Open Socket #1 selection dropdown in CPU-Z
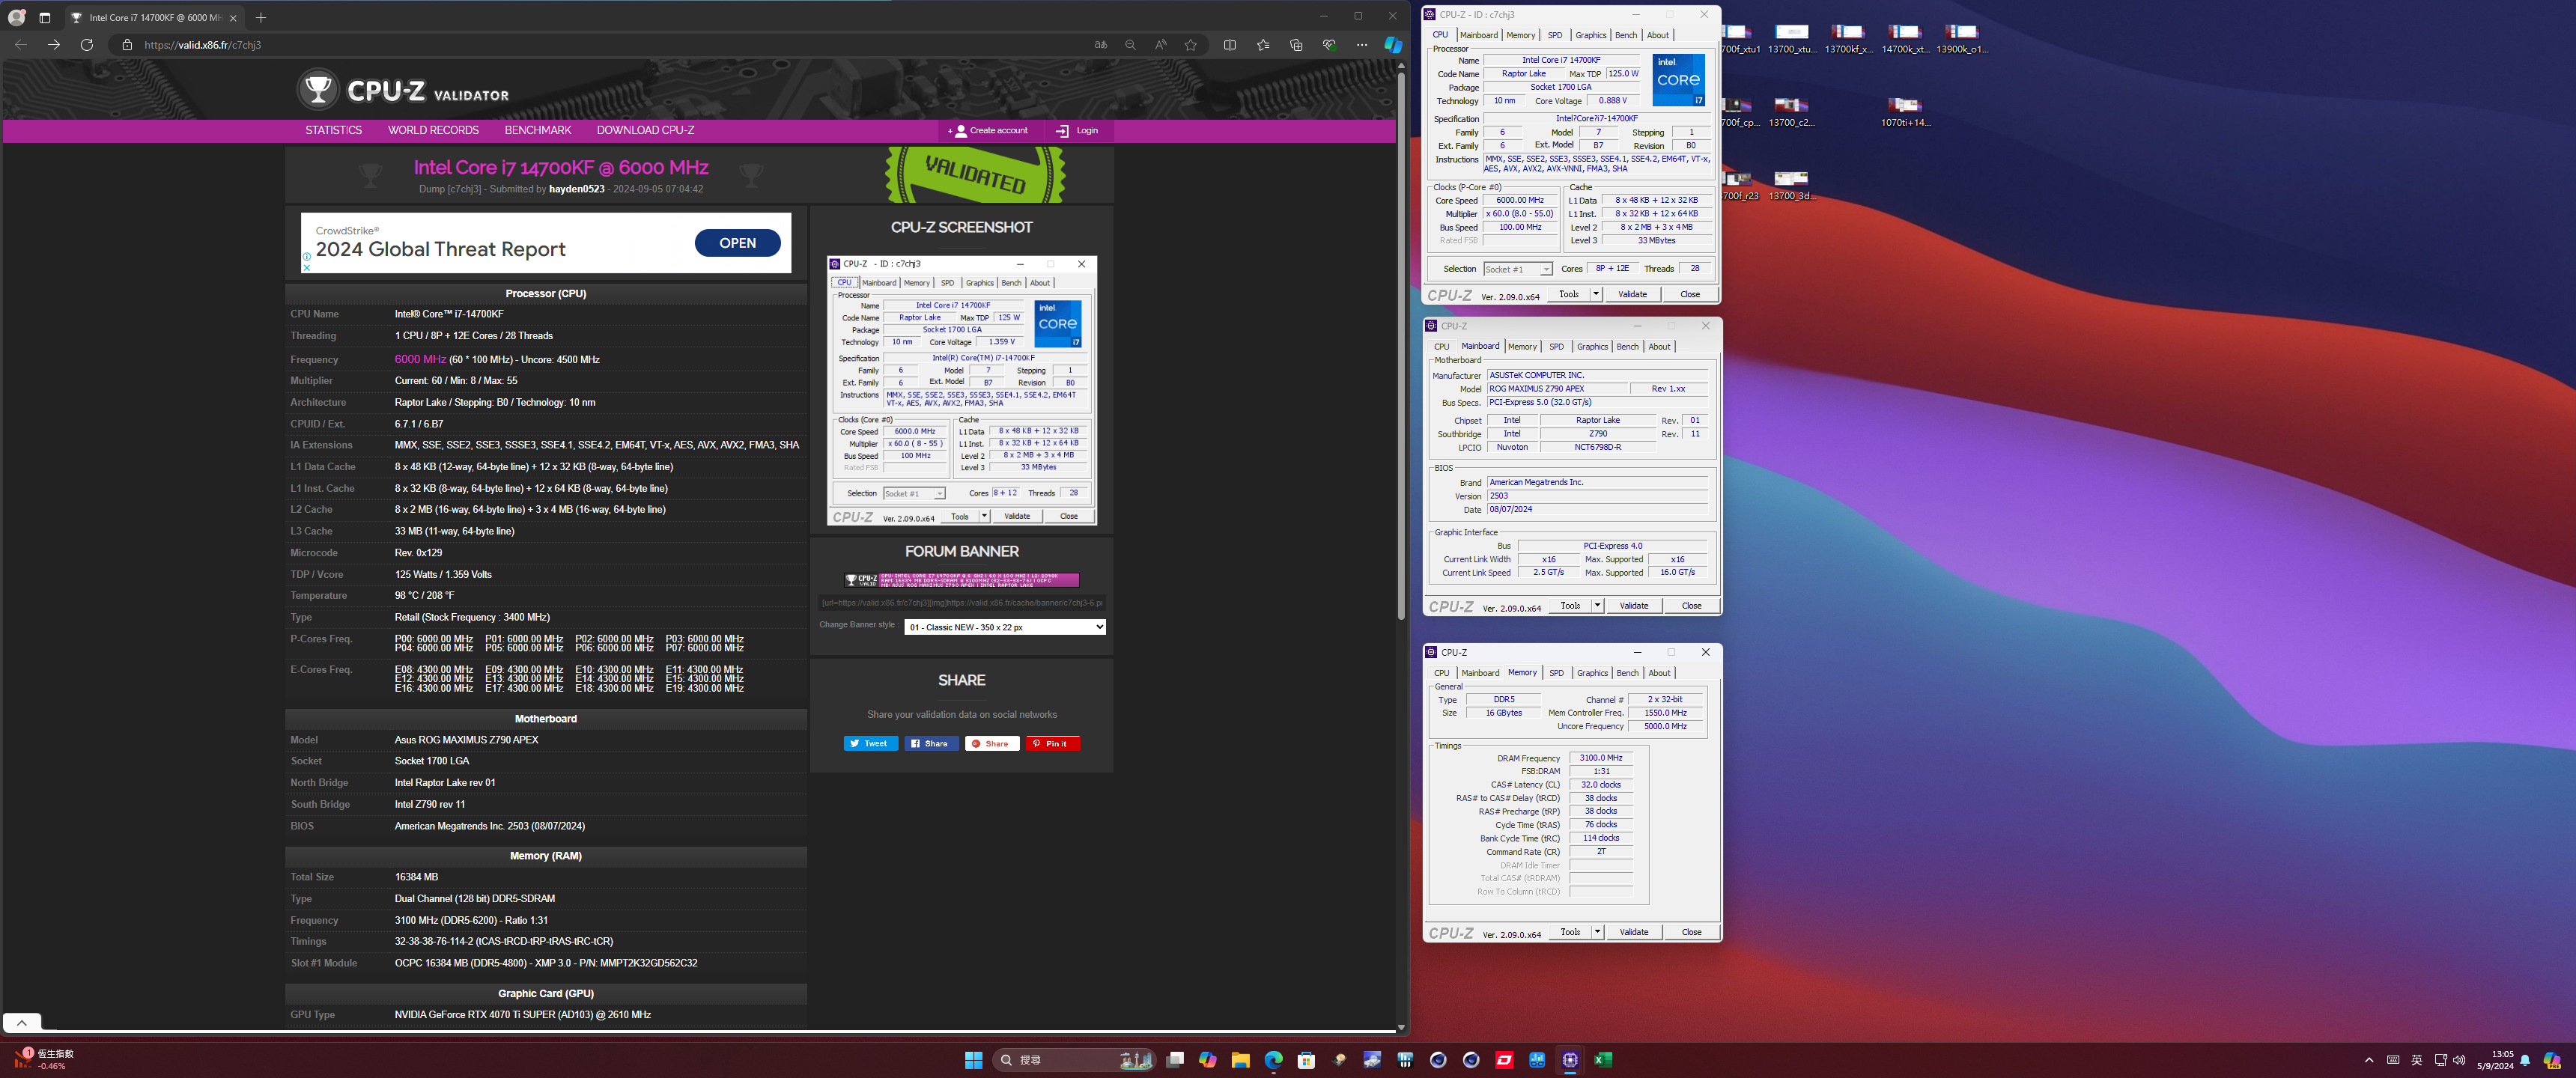Image resolution: width=2576 pixels, height=1078 pixels. point(1517,269)
